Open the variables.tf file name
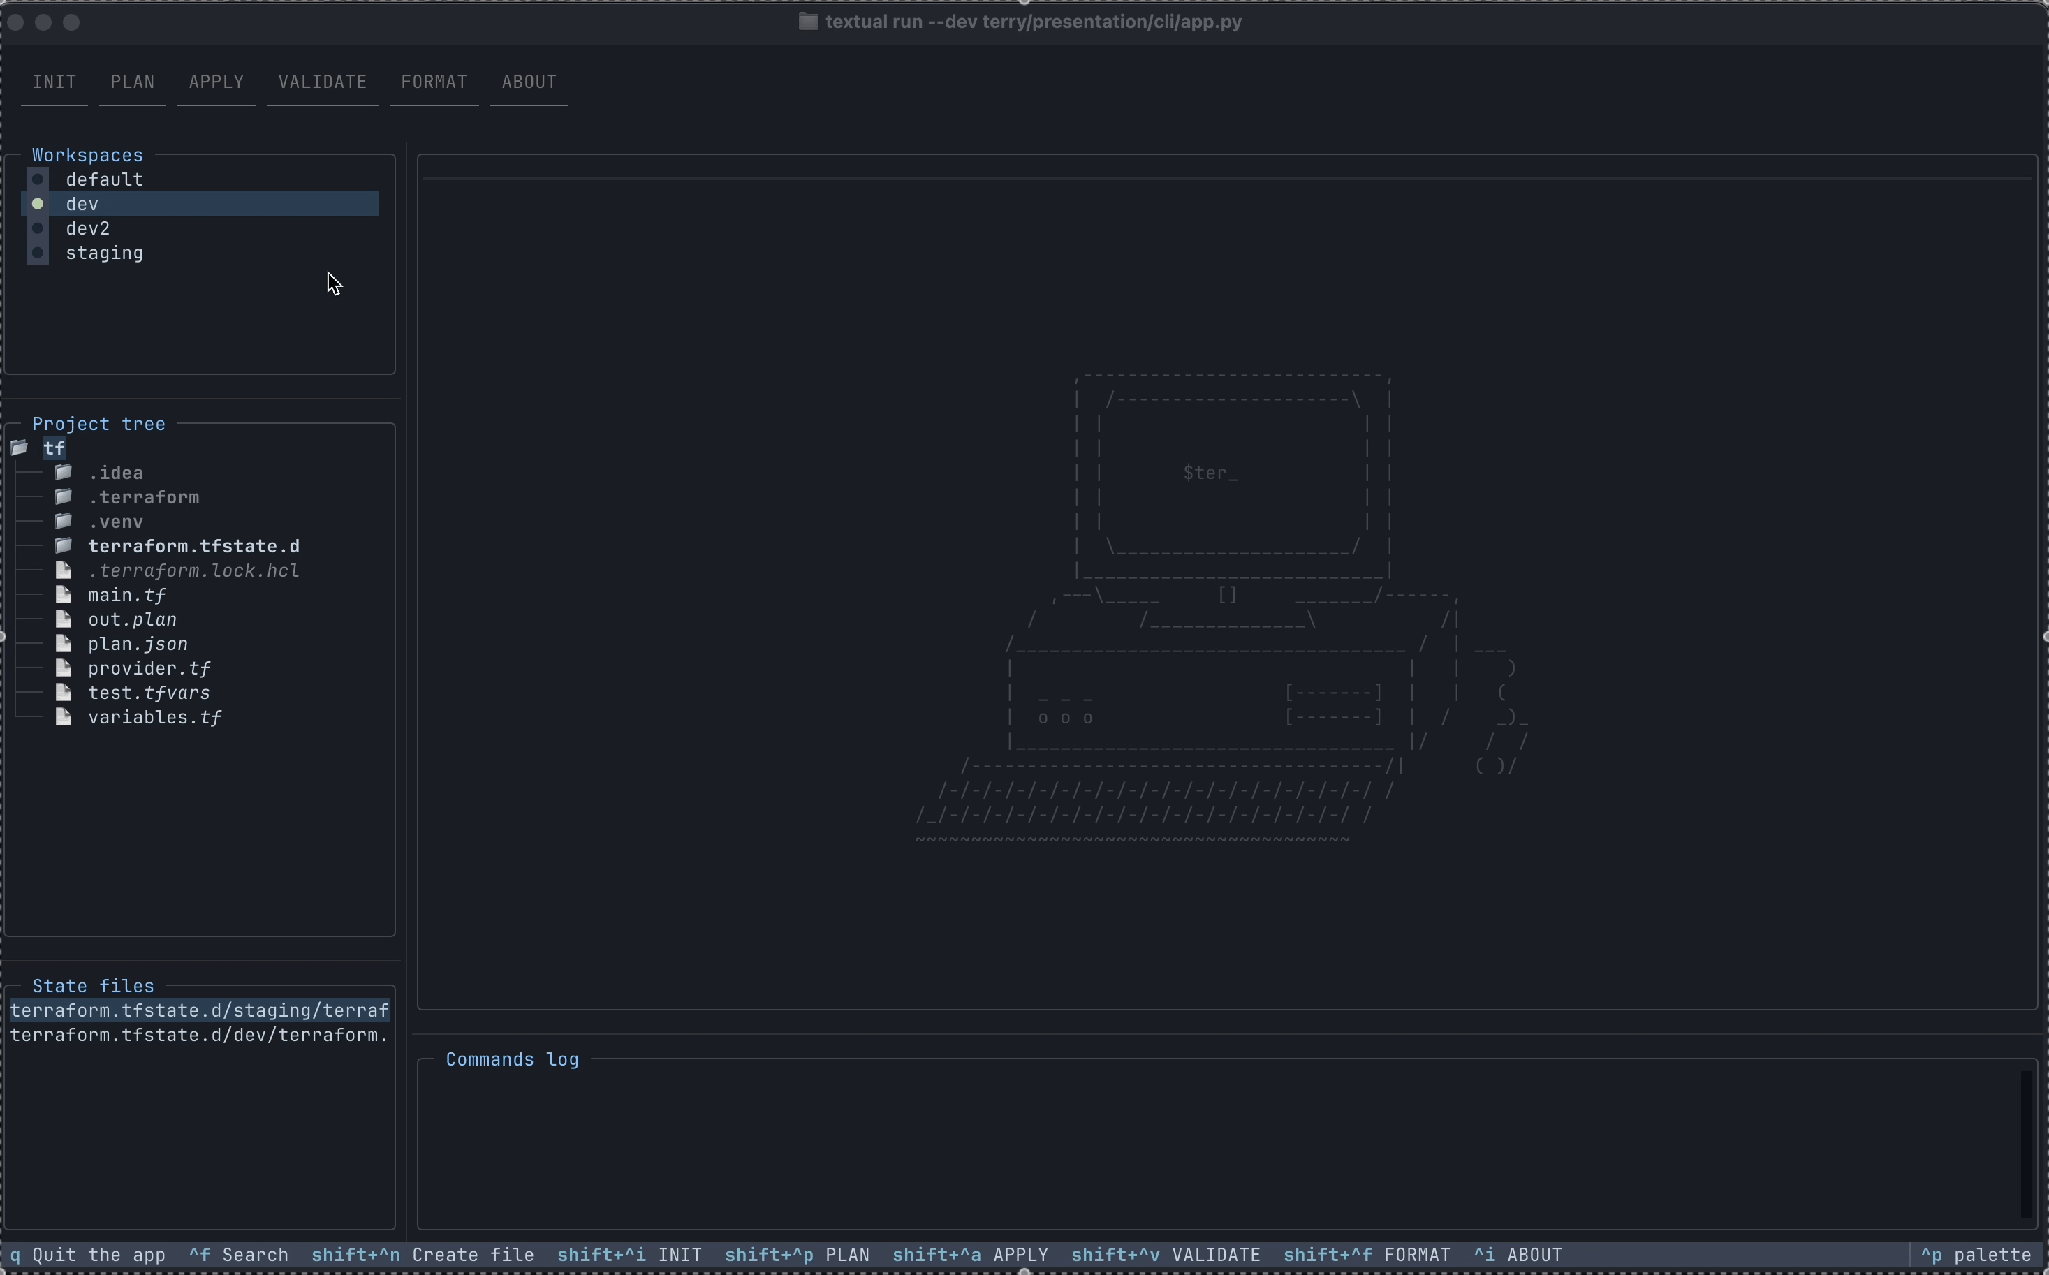 coord(155,718)
